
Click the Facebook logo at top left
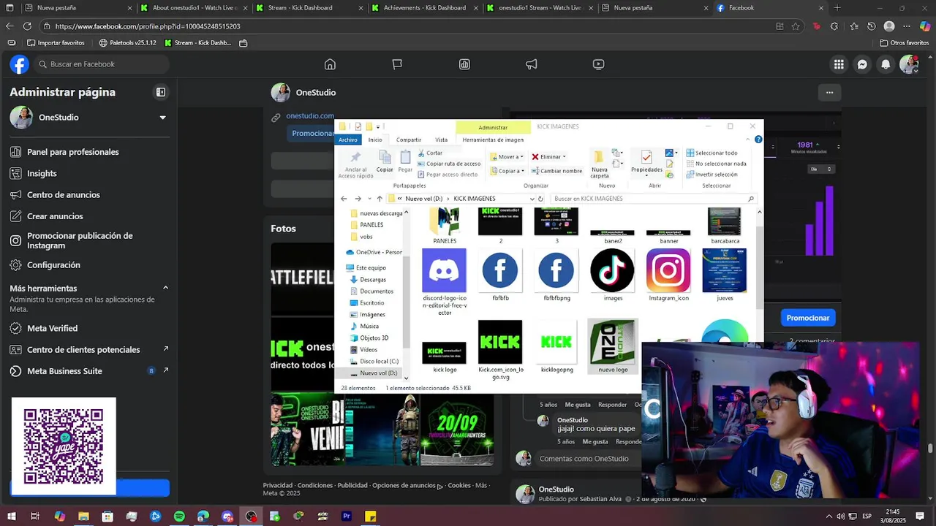pos(19,64)
